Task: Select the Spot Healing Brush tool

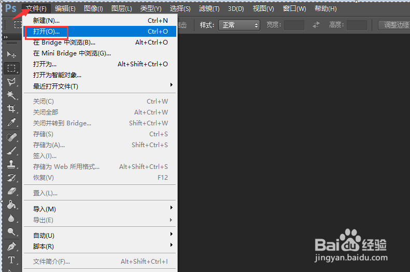Action: pyautogui.click(x=11, y=137)
